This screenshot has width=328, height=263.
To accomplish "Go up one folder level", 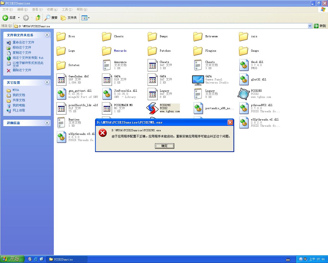I will (x=38, y=18).
